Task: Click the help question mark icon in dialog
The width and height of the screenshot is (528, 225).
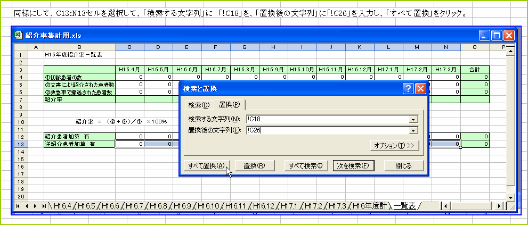Action: (408, 89)
